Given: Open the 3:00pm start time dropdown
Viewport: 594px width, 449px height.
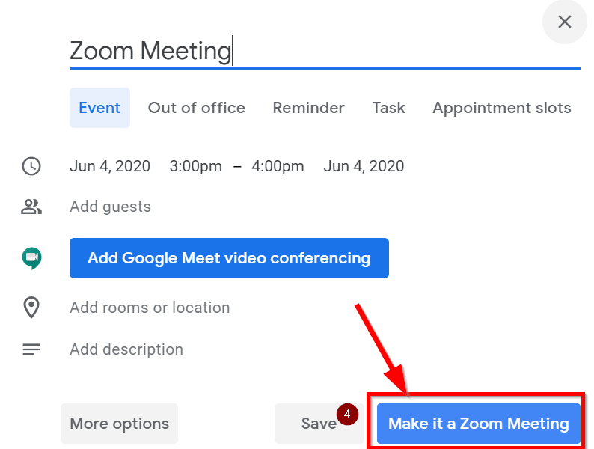Looking at the screenshot, I should pos(195,166).
